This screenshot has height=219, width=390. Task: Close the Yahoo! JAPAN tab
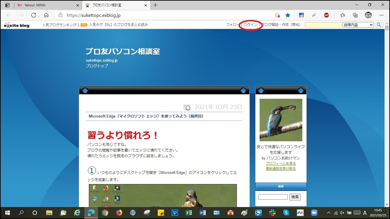[x=77, y=5]
